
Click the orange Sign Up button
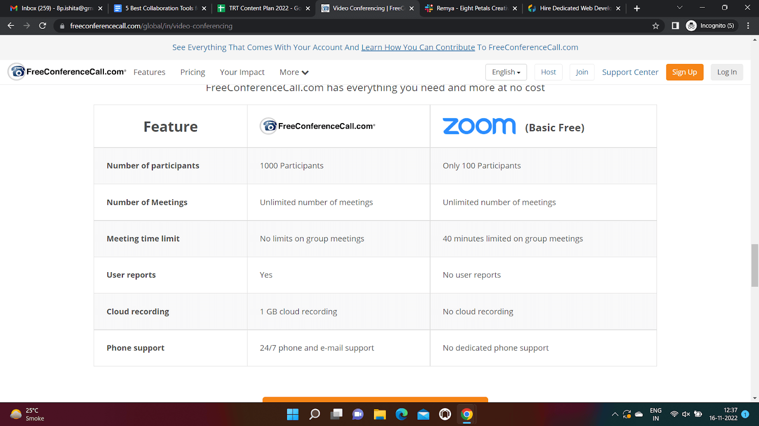pos(685,72)
